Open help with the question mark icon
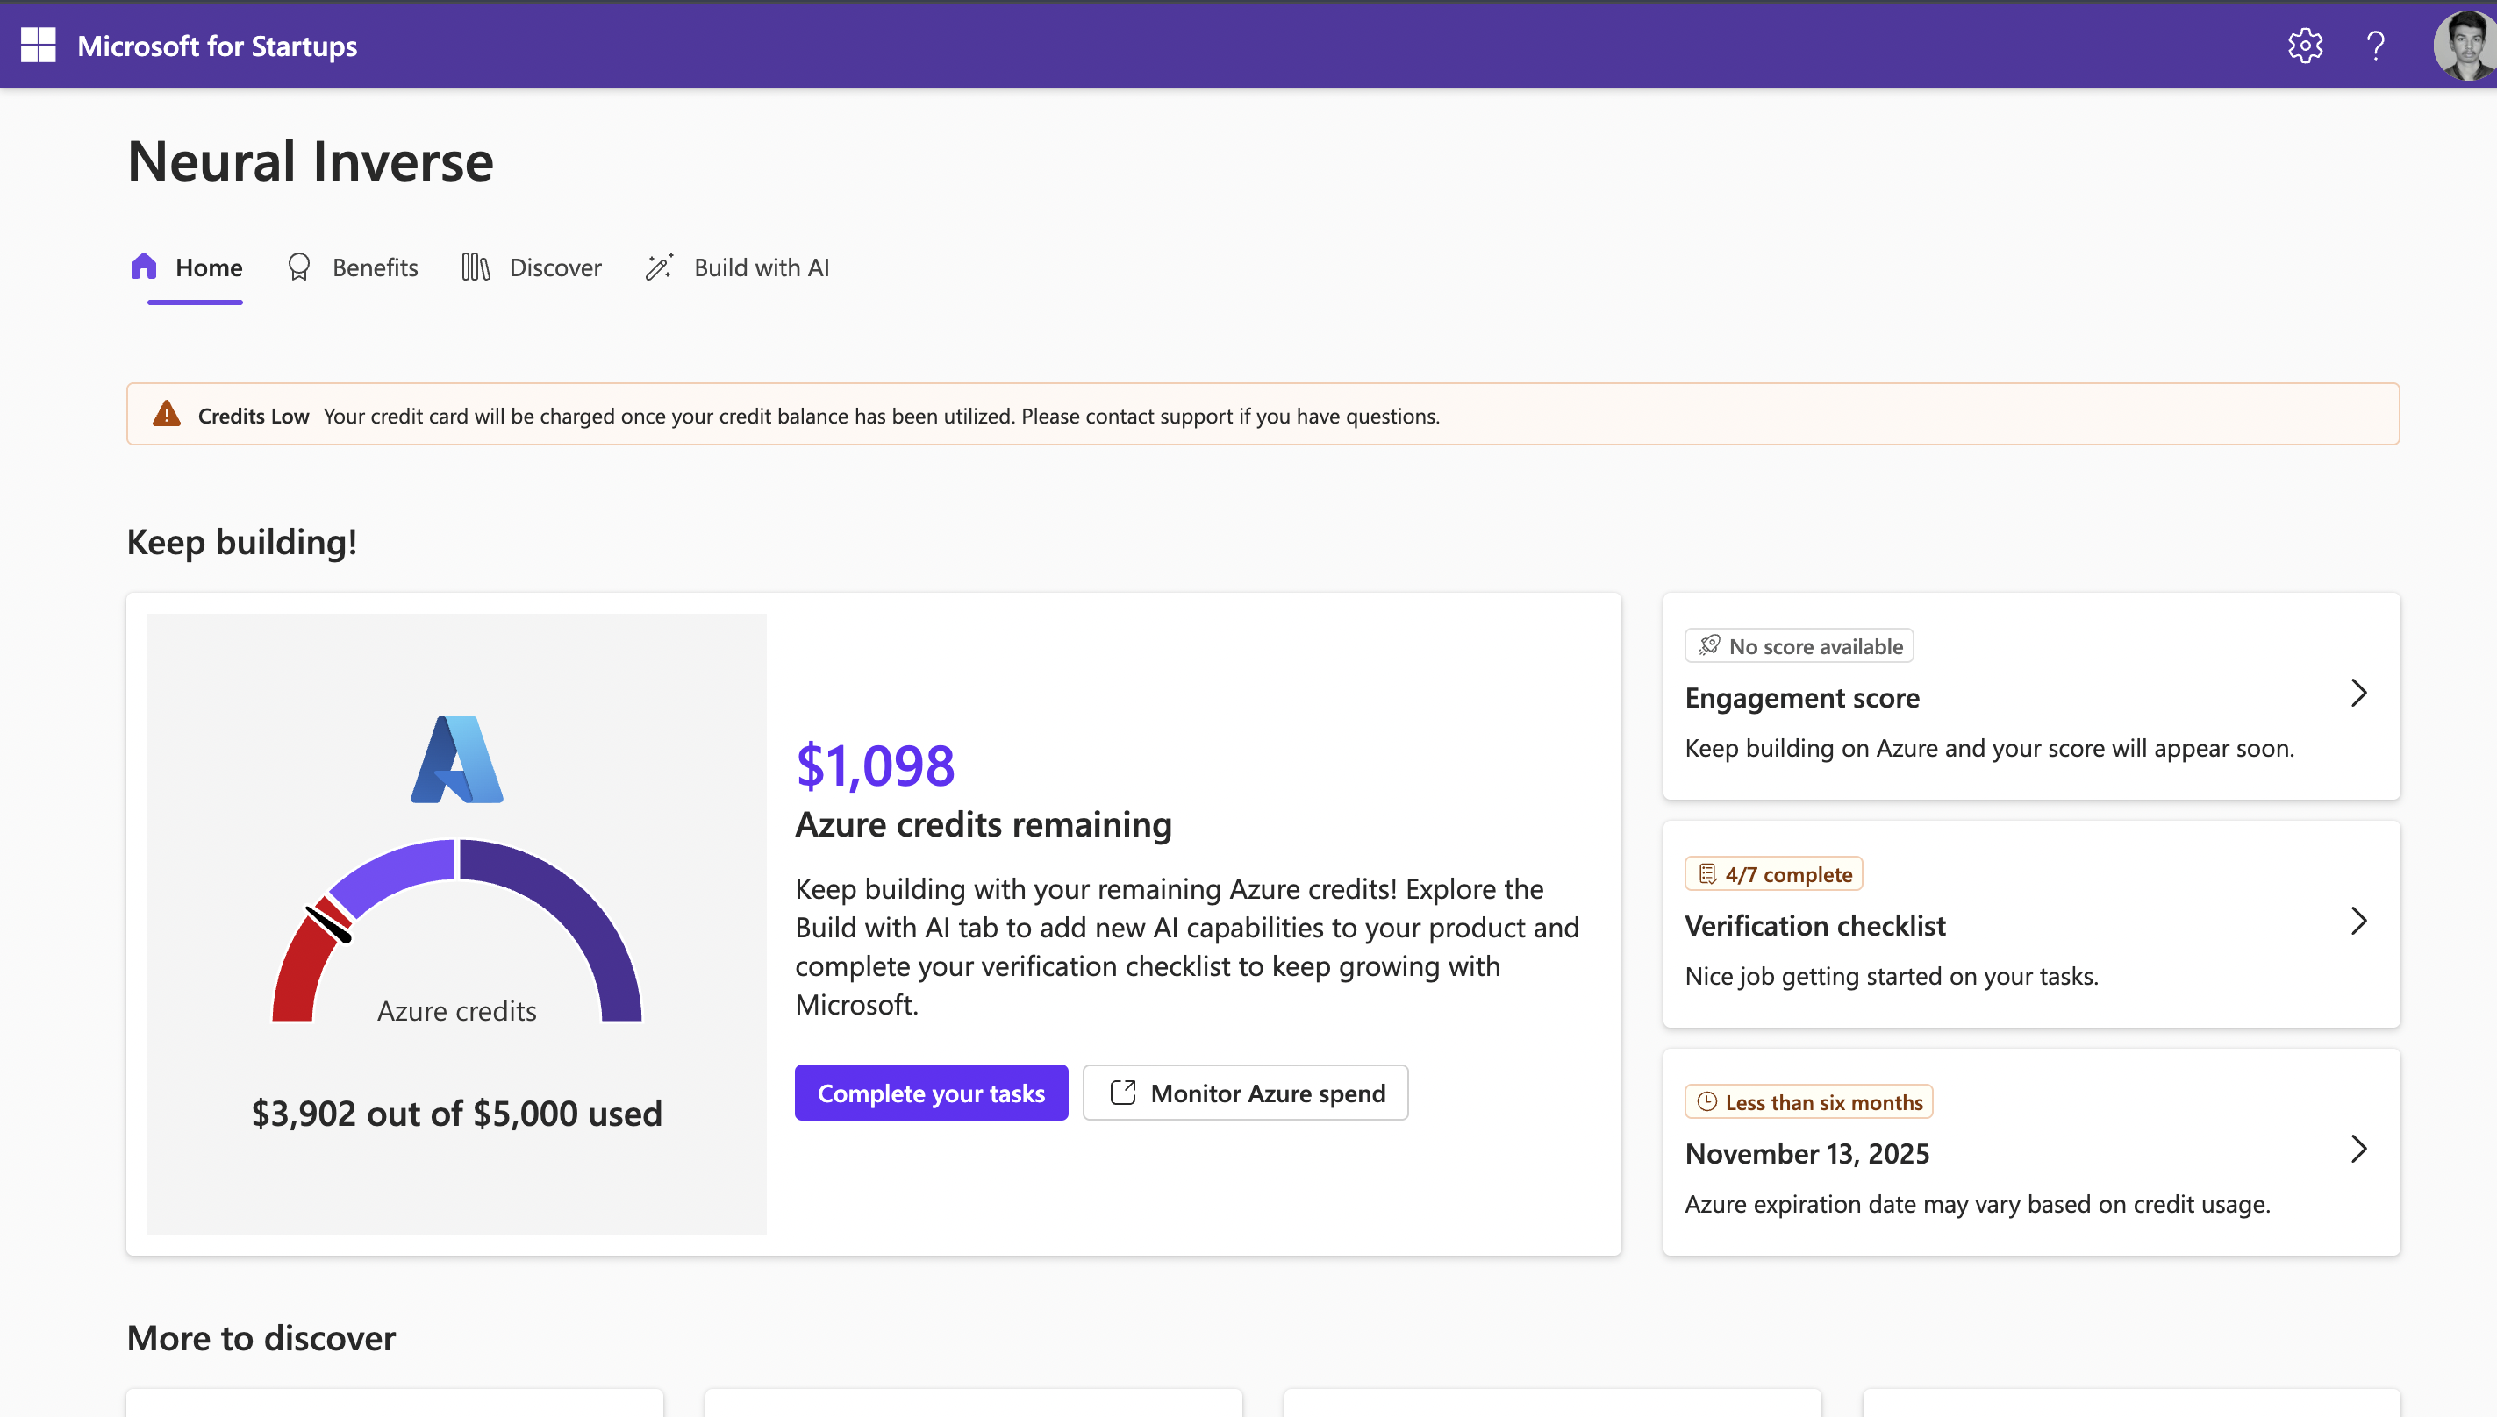Screen dimensions: 2497x1417 2375,46
